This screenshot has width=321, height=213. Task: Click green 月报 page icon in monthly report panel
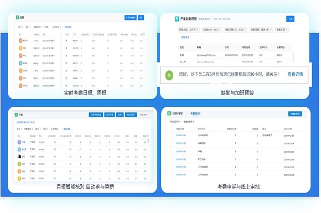(16, 115)
